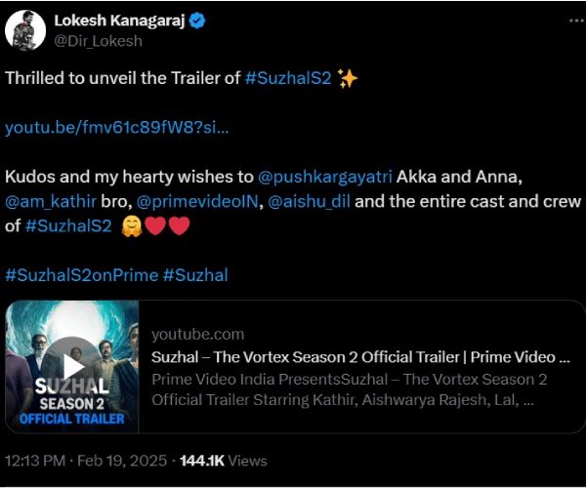The width and height of the screenshot is (586, 488).
Task: View the 144.1K Views count
Action: click(x=223, y=460)
